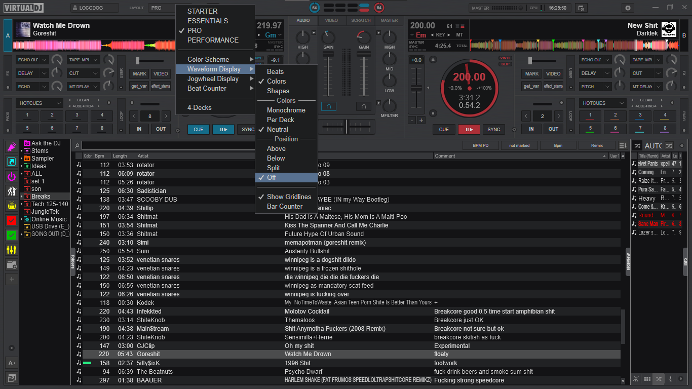Select the 4-Decks menu entry
The image size is (692, 389).
click(200, 107)
